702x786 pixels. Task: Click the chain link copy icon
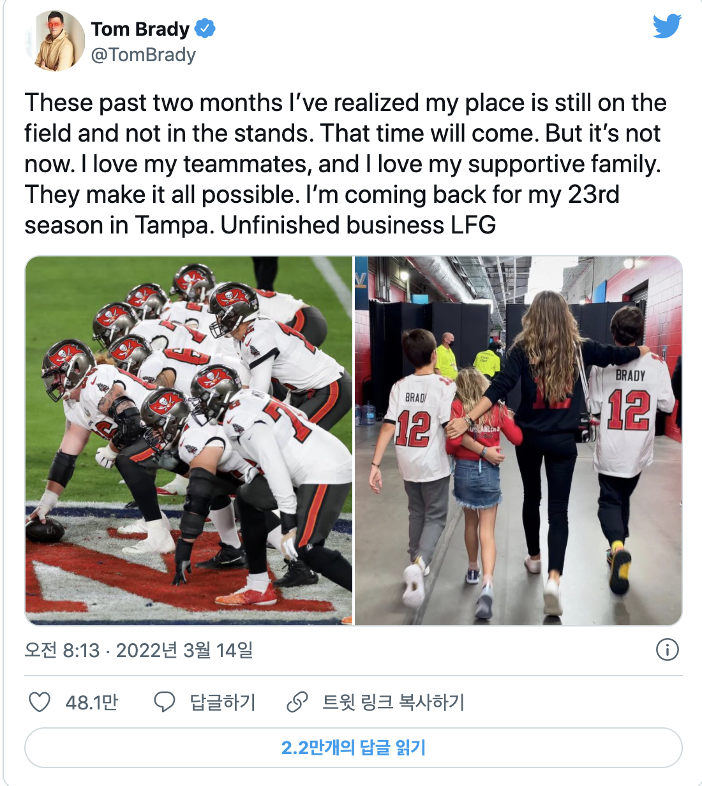[297, 702]
